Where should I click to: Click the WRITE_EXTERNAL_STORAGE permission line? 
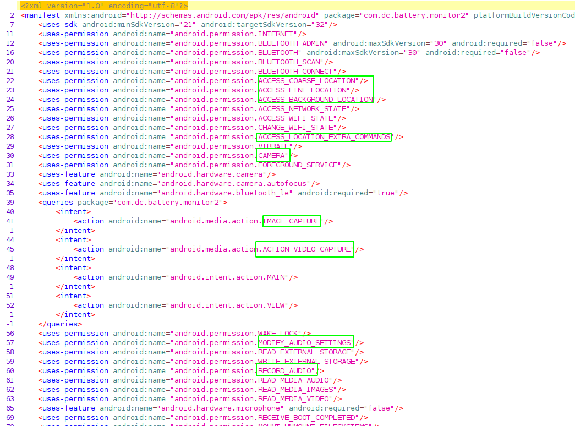(203, 362)
